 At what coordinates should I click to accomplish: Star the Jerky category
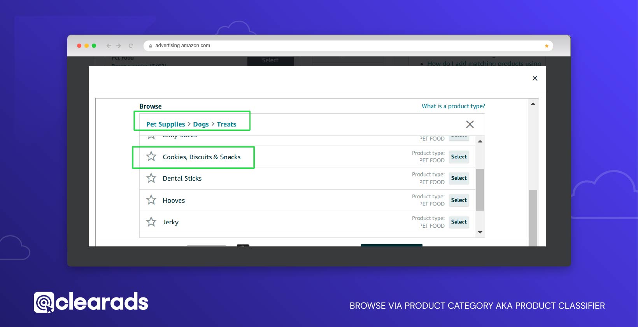pos(151,222)
